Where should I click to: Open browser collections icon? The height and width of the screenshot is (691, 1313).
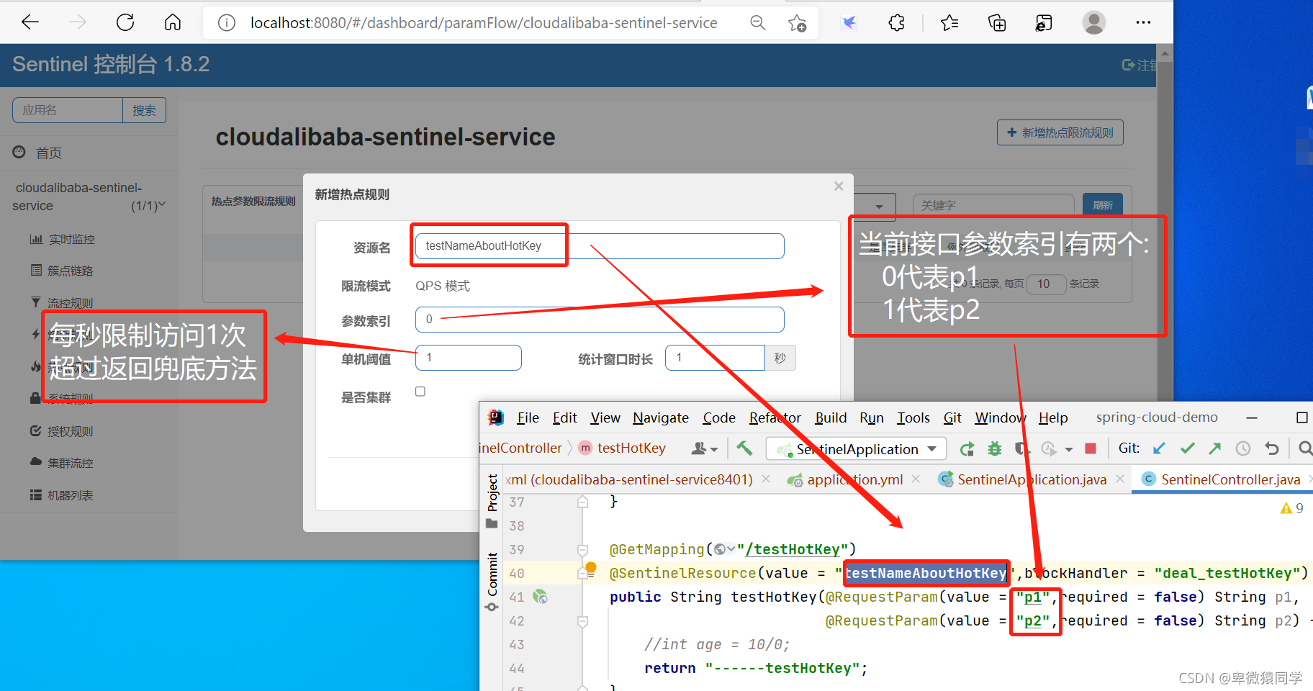[997, 23]
